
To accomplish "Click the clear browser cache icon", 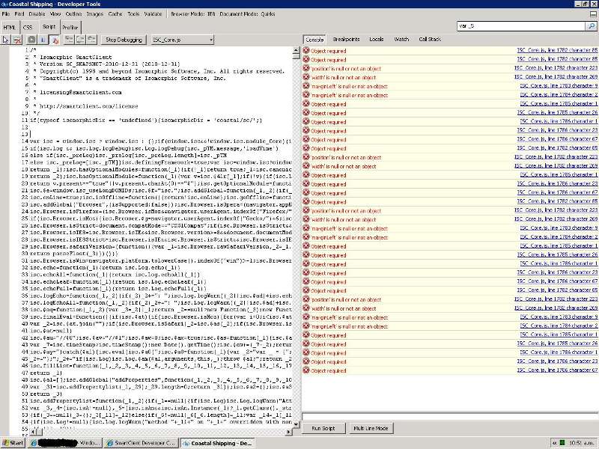I will [16, 39].
